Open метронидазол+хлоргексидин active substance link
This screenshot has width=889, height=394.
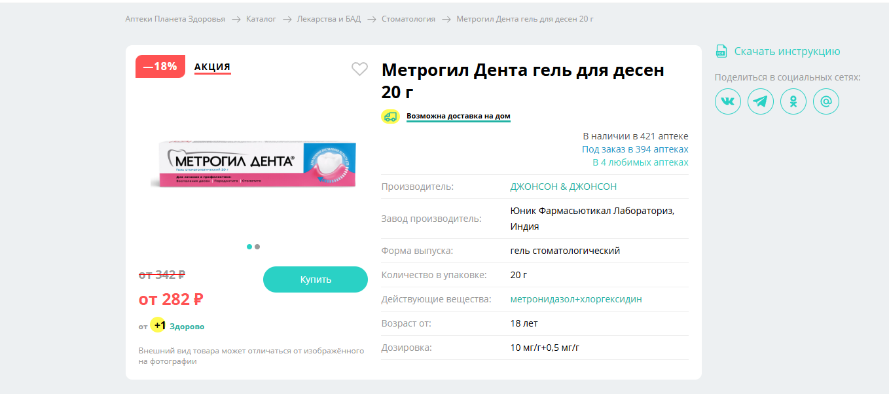(576, 299)
